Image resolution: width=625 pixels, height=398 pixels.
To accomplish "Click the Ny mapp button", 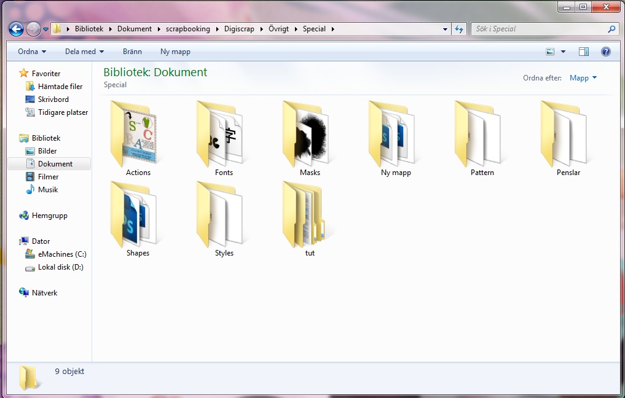I will pos(175,52).
